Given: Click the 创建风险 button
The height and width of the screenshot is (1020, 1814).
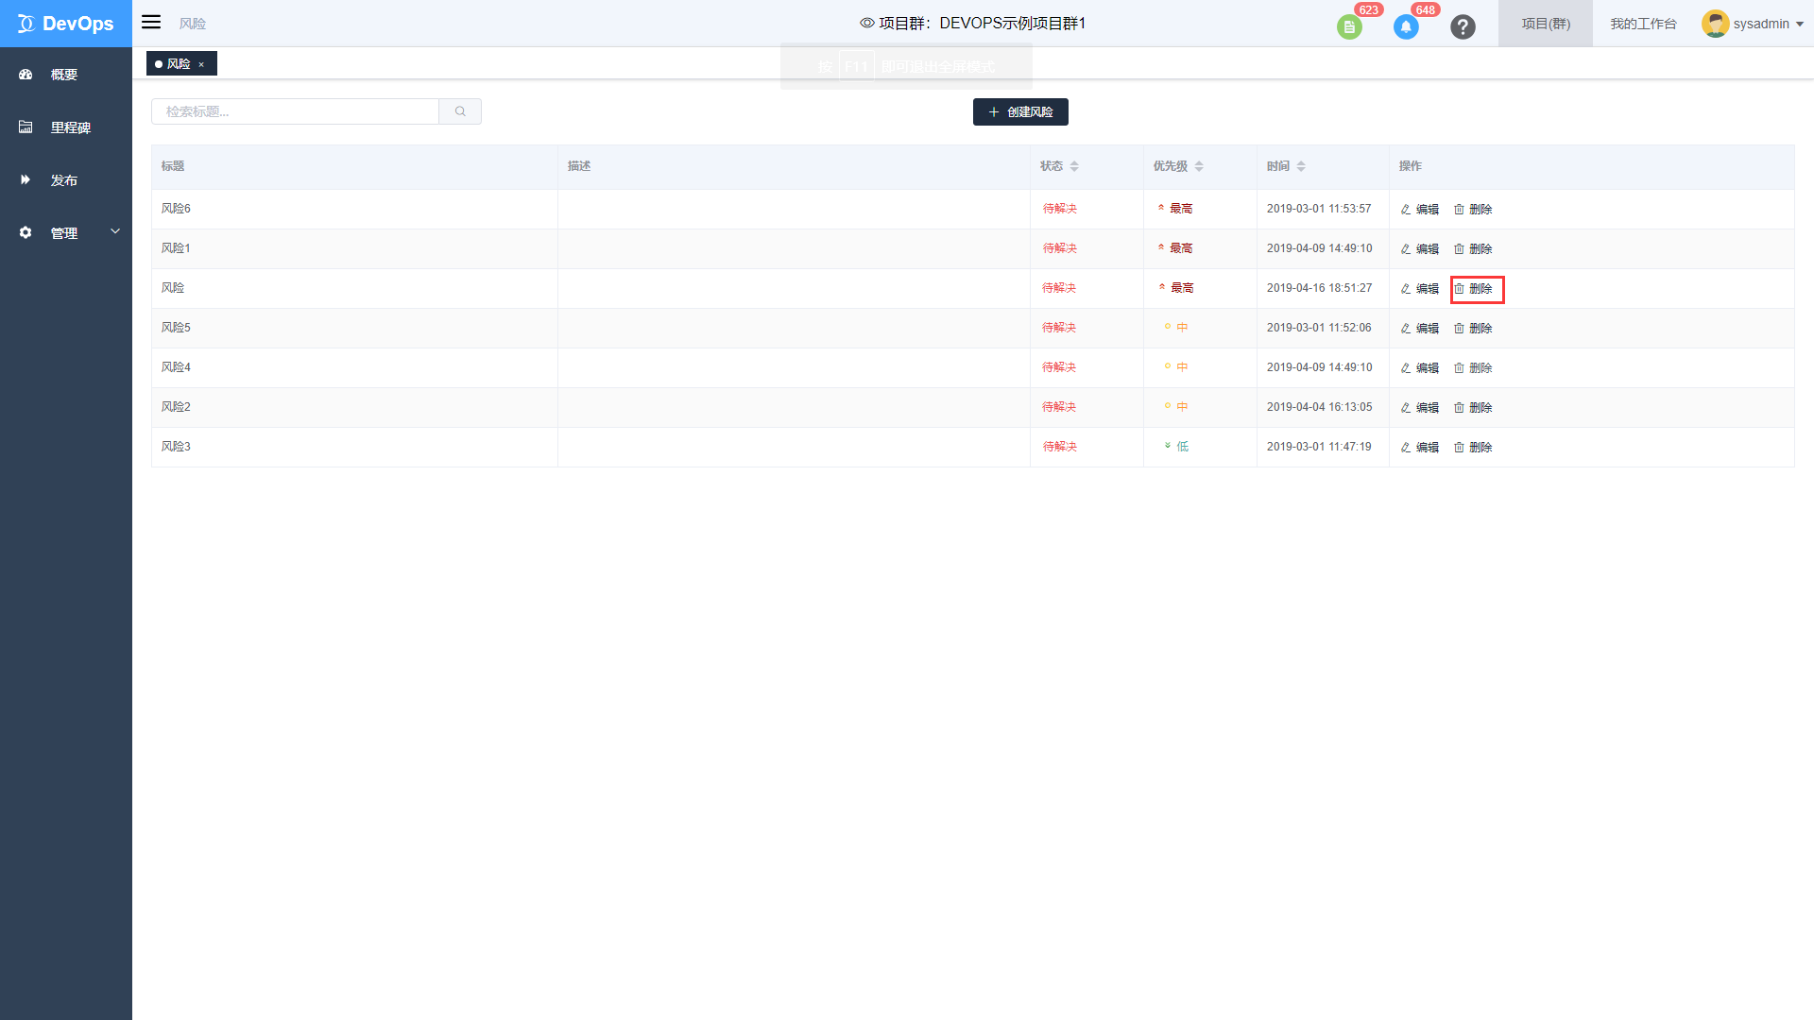Looking at the screenshot, I should coord(1020,111).
